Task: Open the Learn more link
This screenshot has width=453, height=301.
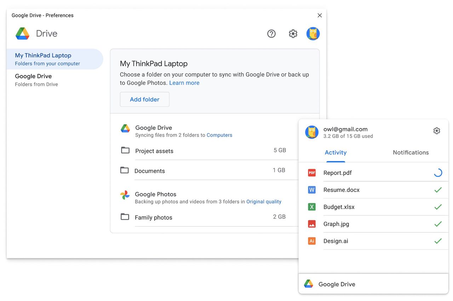Action: tap(184, 83)
